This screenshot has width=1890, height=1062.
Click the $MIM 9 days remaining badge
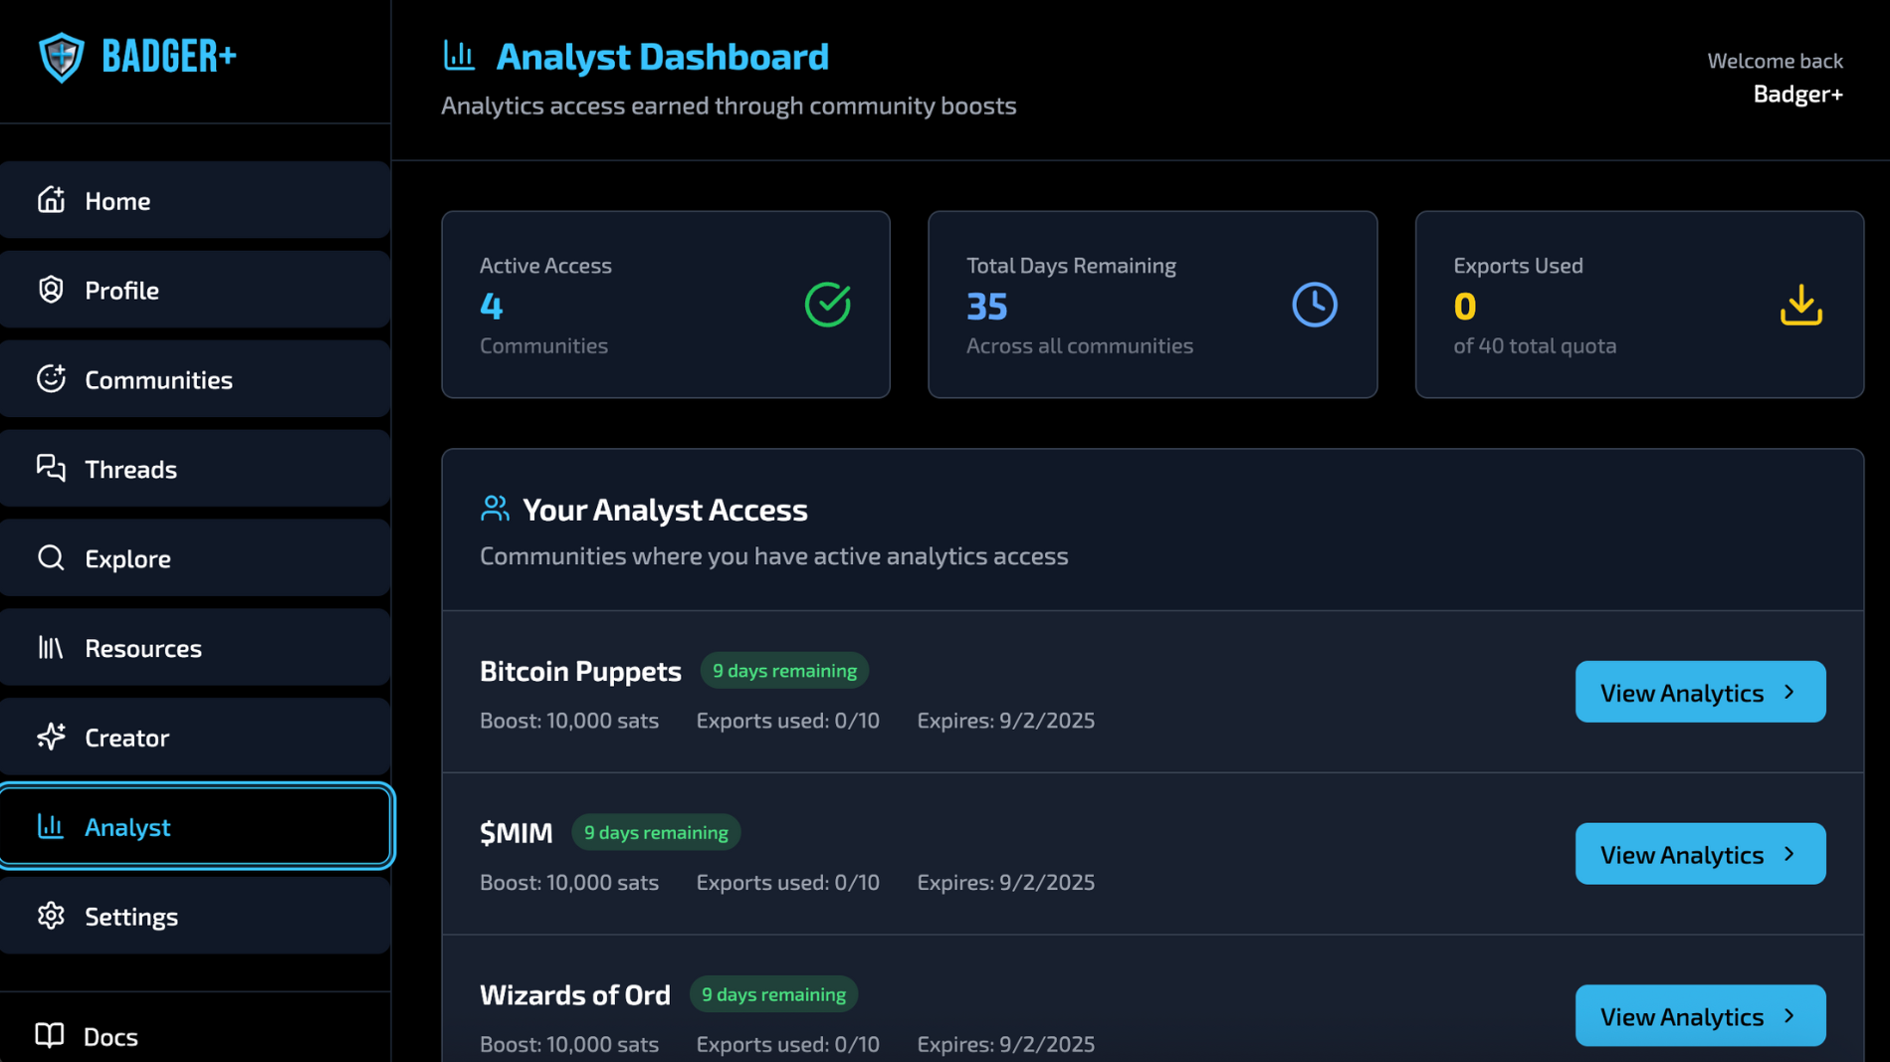click(x=656, y=833)
